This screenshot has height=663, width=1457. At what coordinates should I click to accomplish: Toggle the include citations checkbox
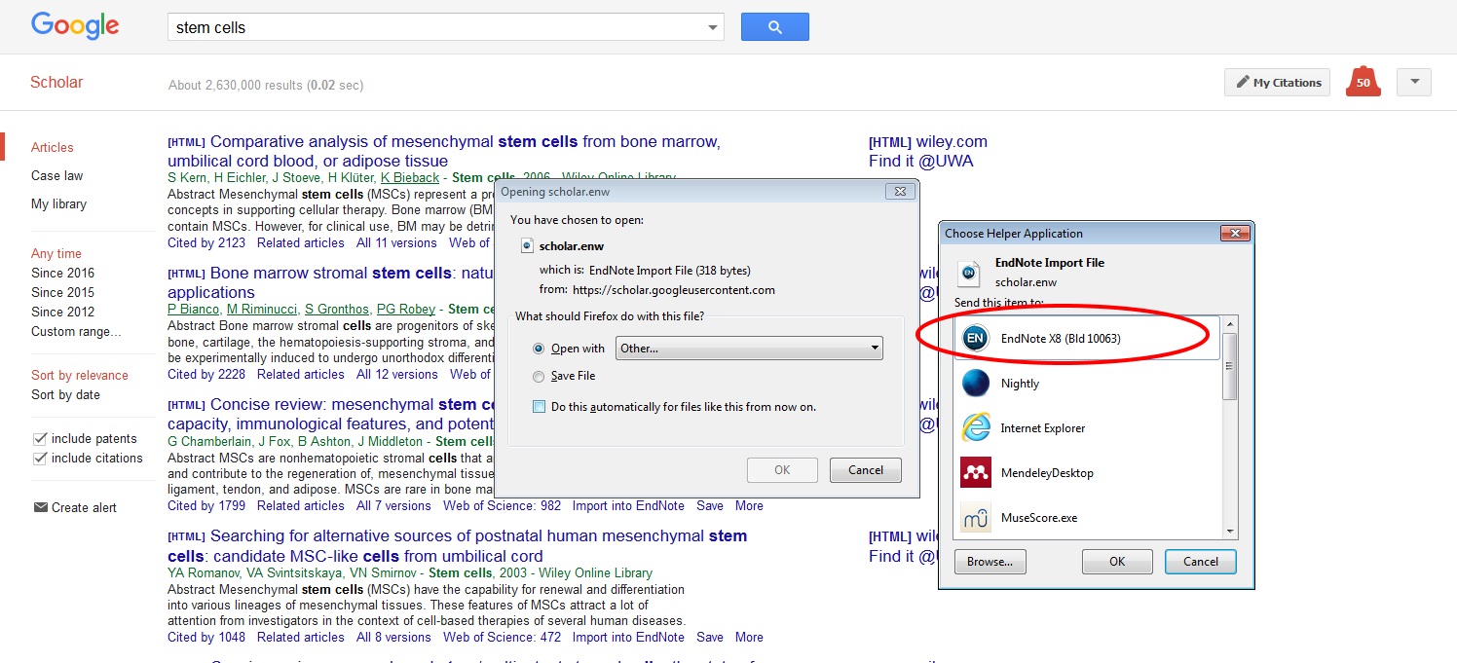(40, 458)
